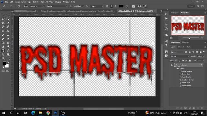
Task: Align text left
Action: point(107,6)
